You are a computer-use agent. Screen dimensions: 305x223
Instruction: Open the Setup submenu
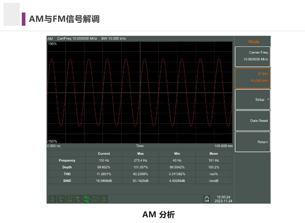pos(252,99)
